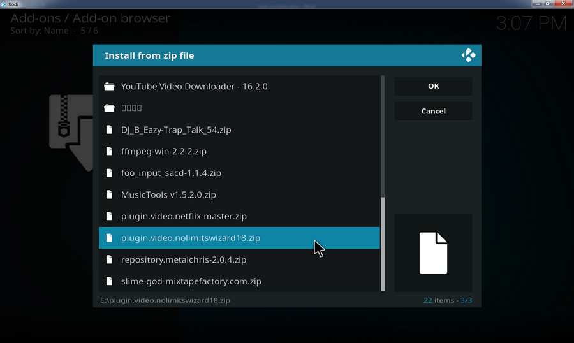
Task: Select highlighted plugin.video.nolimitswizard18.zip entry
Action: coord(239,238)
